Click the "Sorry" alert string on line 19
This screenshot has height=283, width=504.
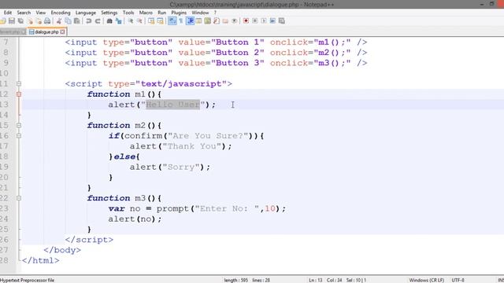[x=181, y=167]
